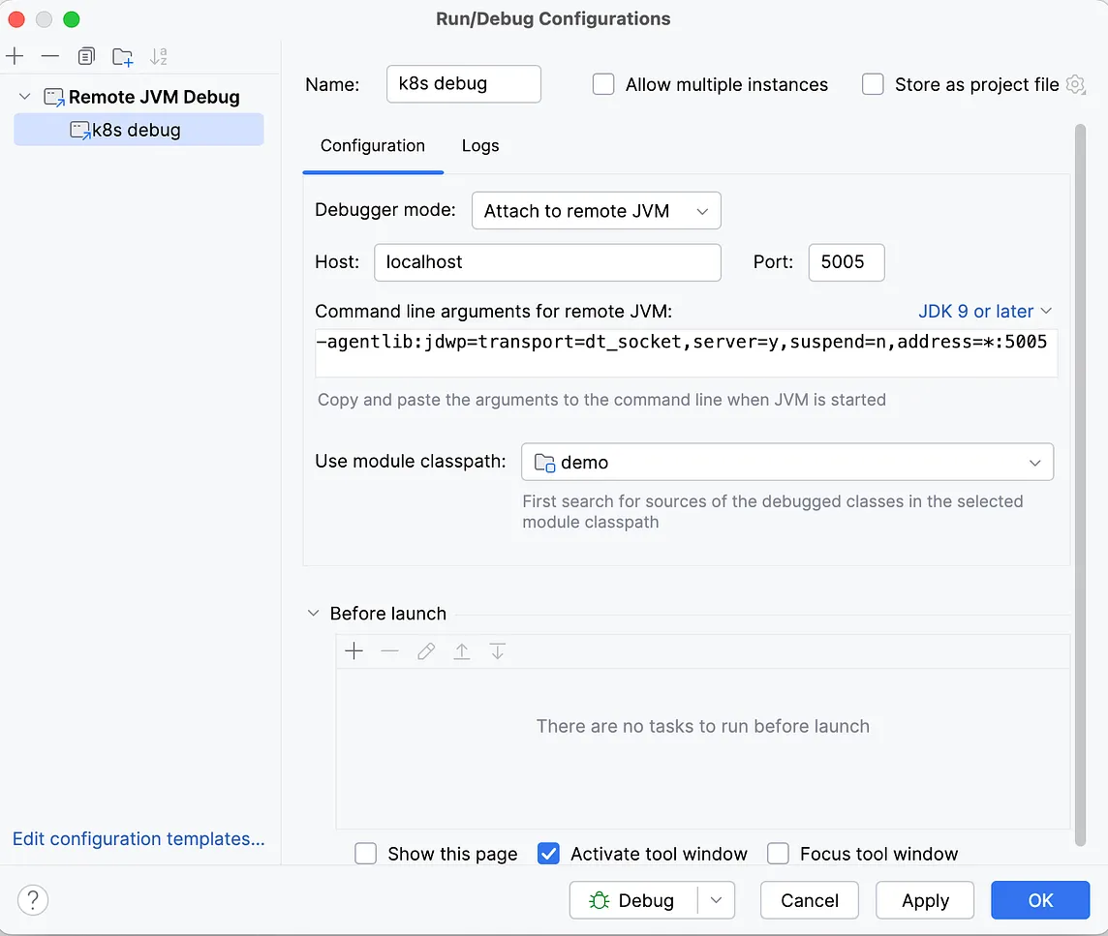Click the Save to New Folder icon
The image size is (1108, 936).
coord(122,56)
